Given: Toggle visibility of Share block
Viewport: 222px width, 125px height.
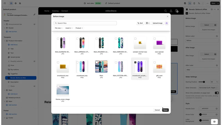Looking at the screenshot, I should [34, 86].
